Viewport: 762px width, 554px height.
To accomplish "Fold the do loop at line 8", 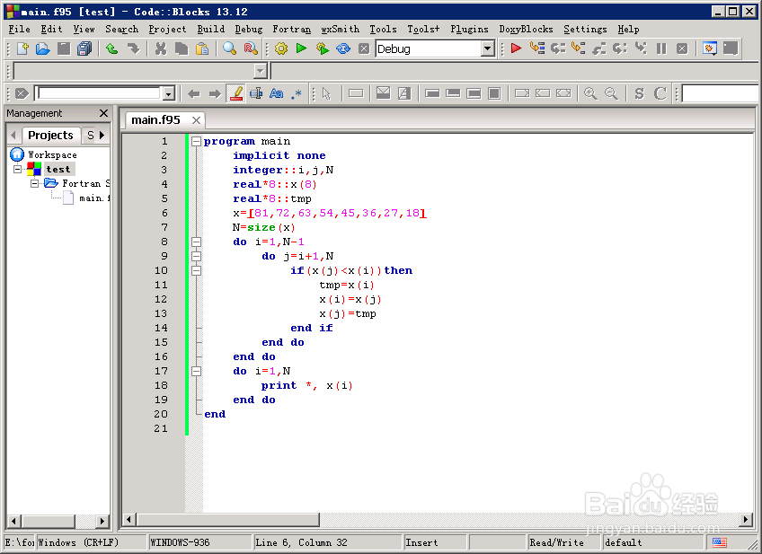I will coord(196,242).
